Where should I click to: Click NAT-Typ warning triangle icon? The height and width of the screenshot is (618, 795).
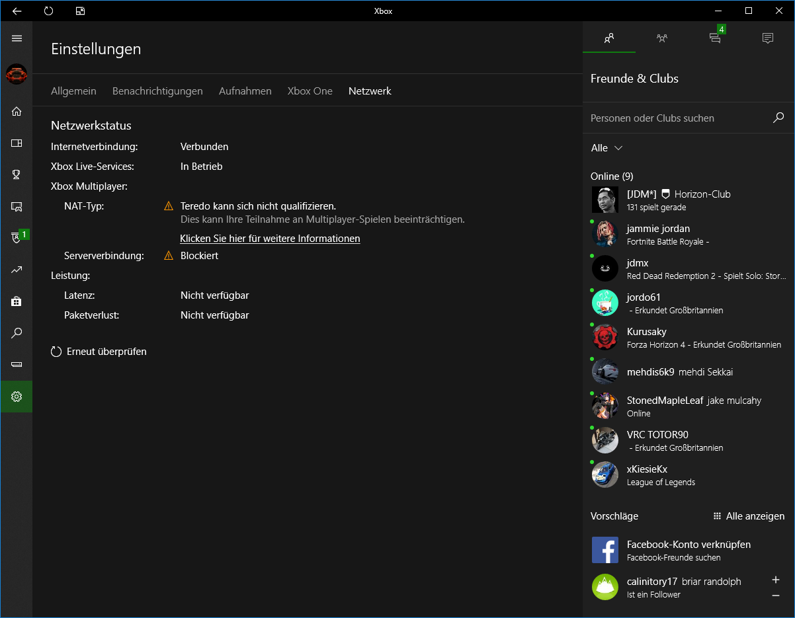tap(169, 206)
